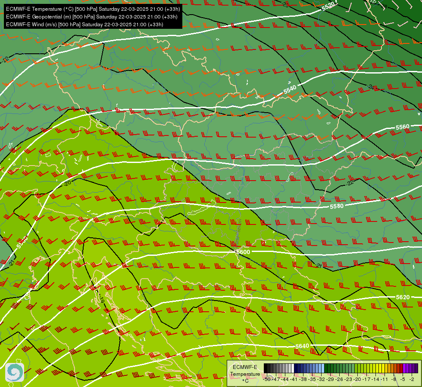Click the -24 isotherm label on the map
Image resolution: width=422 pixels, height=387 pixels.
tap(372, 86)
